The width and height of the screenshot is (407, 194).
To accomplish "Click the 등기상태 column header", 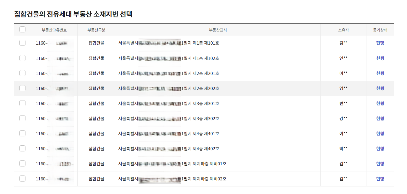I will (380, 29).
